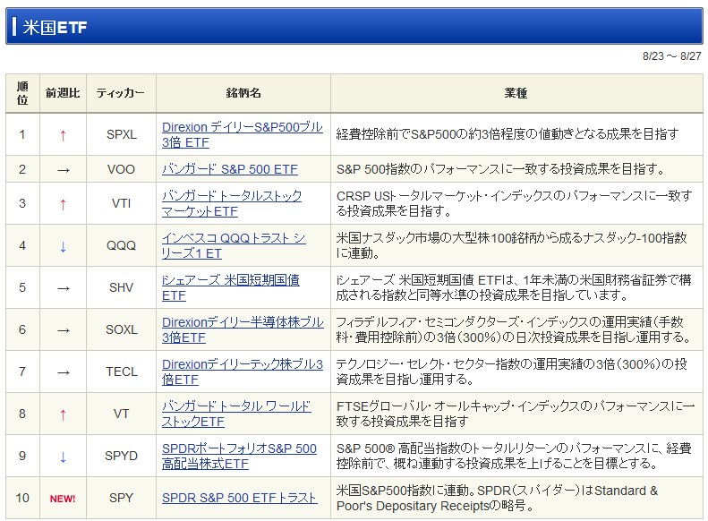
Task: Select the SPXL ticker cell
Action: [122, 134]
